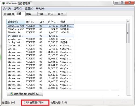Click the Catalys... description cell
The image size is (135, 106).
pos(66,49)
